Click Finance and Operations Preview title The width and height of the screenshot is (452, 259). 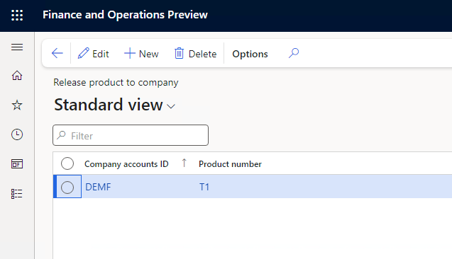pos(125,15)
